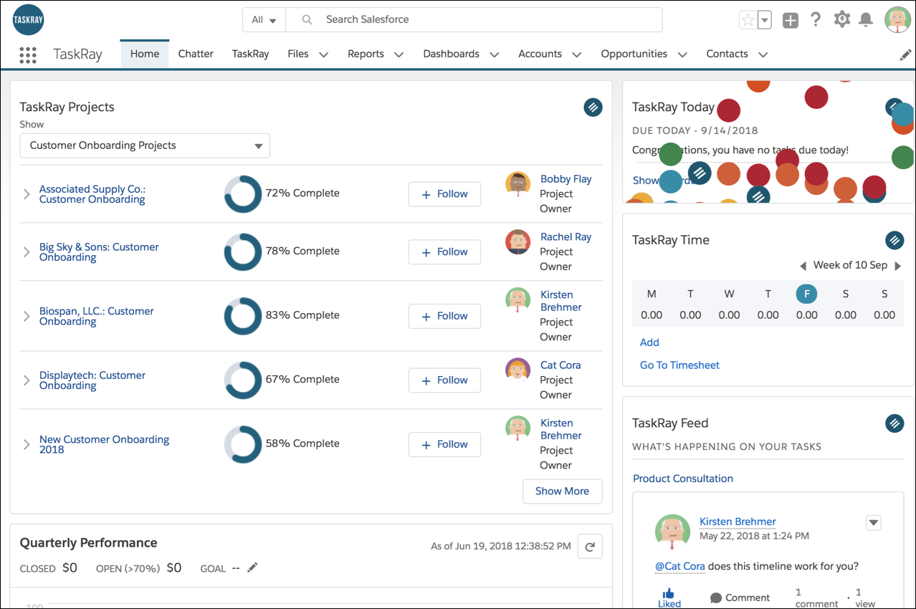Go to the next week arrow
The image size is (916, 609).
pos(897,266)
